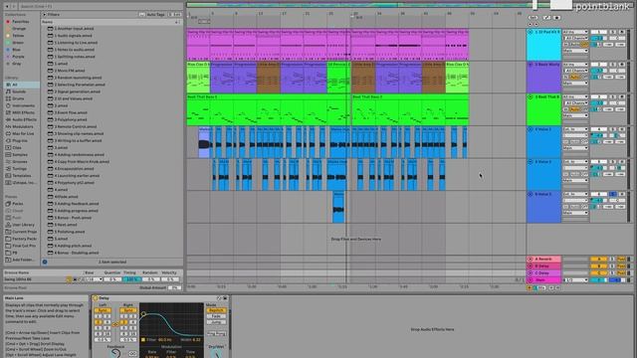
Task: Select the Orange collection
Action: point(17,29)
